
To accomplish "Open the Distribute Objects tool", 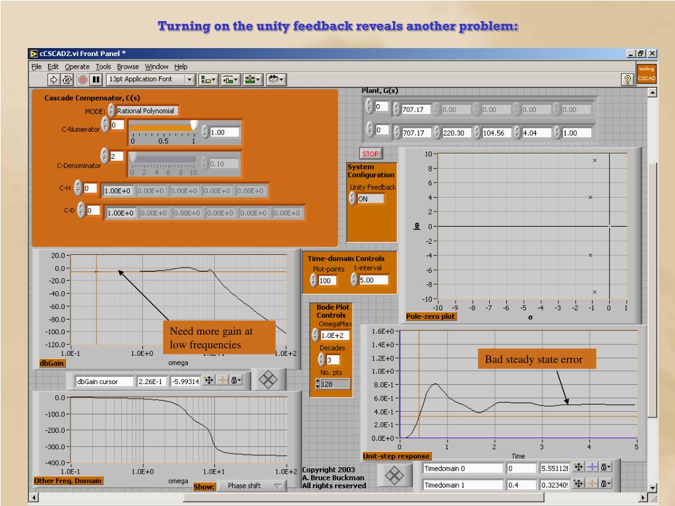I will coord(230,79).
